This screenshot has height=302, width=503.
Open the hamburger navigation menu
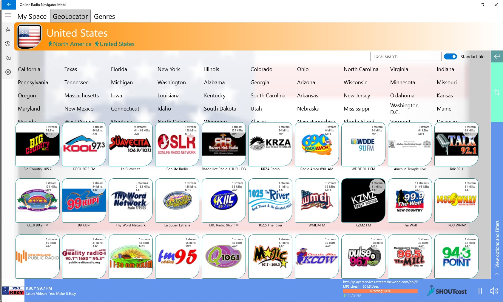(8, 15)
